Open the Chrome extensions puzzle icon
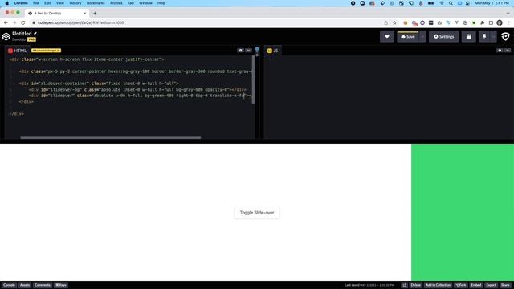Image resolution: width=514 pixels, height=289 pixels. click(482, 22)
